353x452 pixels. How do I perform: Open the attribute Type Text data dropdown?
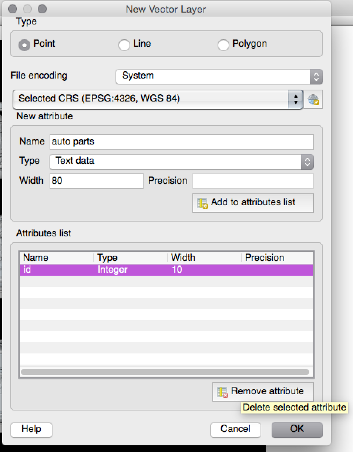(x=181, y=162)
